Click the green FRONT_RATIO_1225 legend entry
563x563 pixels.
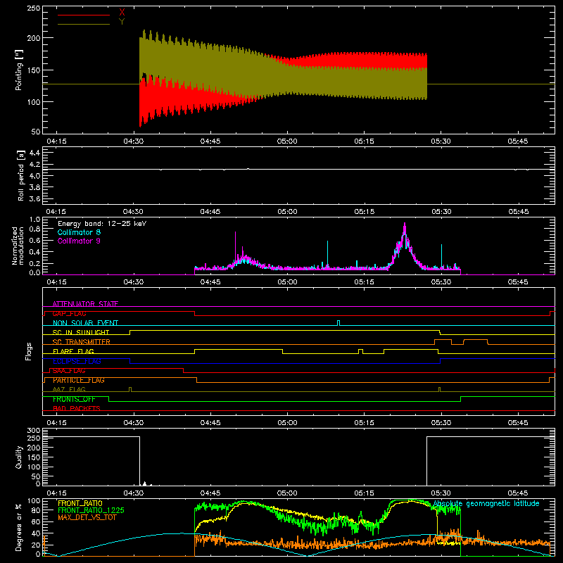click(91, 510)
